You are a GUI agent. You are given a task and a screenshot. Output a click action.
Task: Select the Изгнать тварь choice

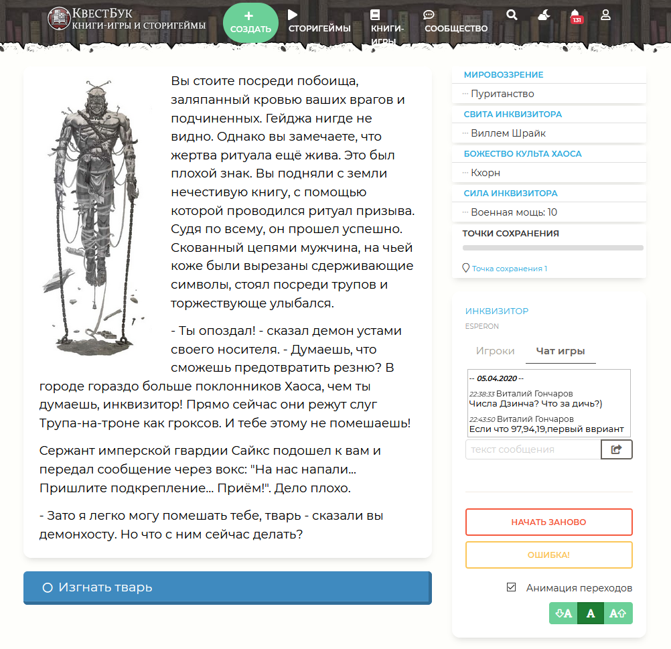click(x=227, y=587)
